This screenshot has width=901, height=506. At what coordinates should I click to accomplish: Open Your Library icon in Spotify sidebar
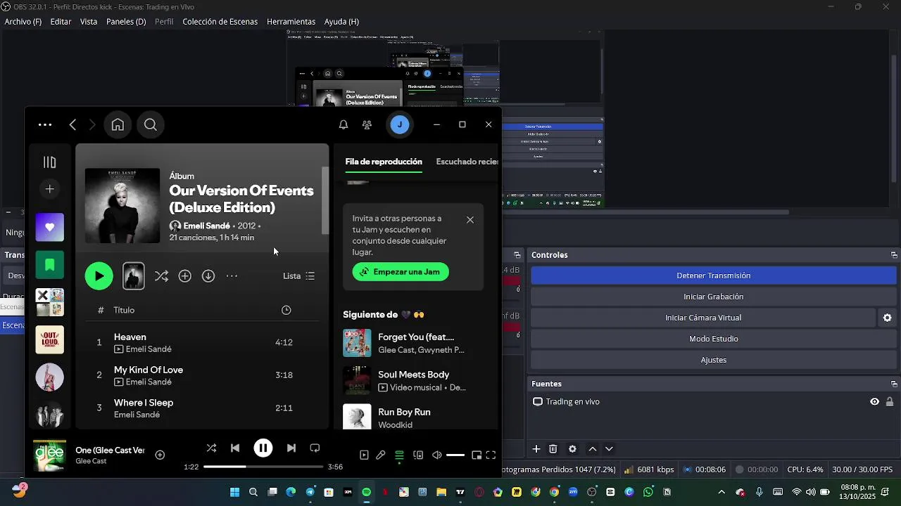click(x=49, y=162)
